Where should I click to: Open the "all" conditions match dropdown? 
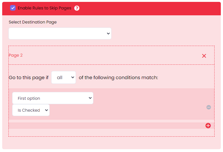point(63,77)
